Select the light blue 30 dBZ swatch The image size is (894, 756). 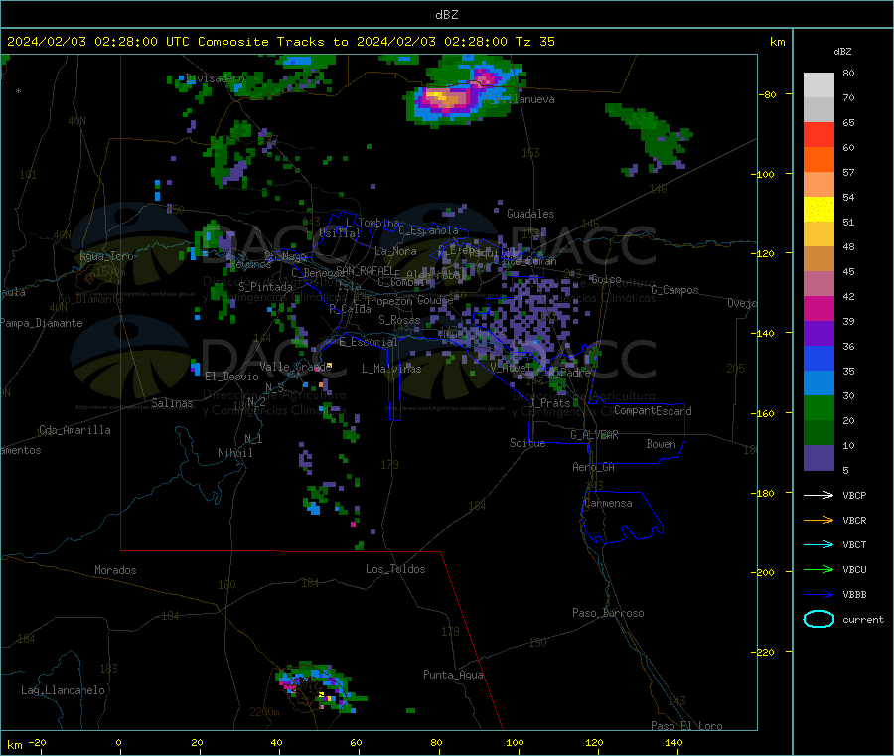[819, 383]
